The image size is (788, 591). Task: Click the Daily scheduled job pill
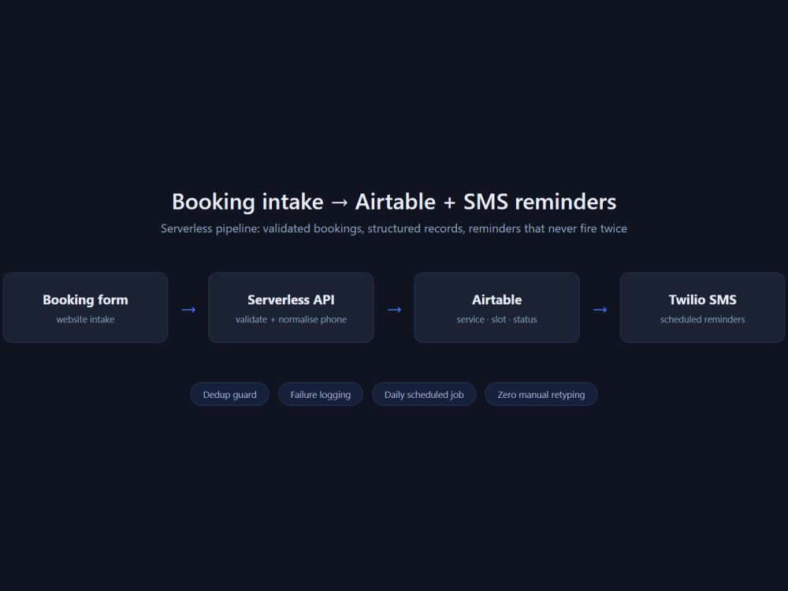tap(424, 395)
